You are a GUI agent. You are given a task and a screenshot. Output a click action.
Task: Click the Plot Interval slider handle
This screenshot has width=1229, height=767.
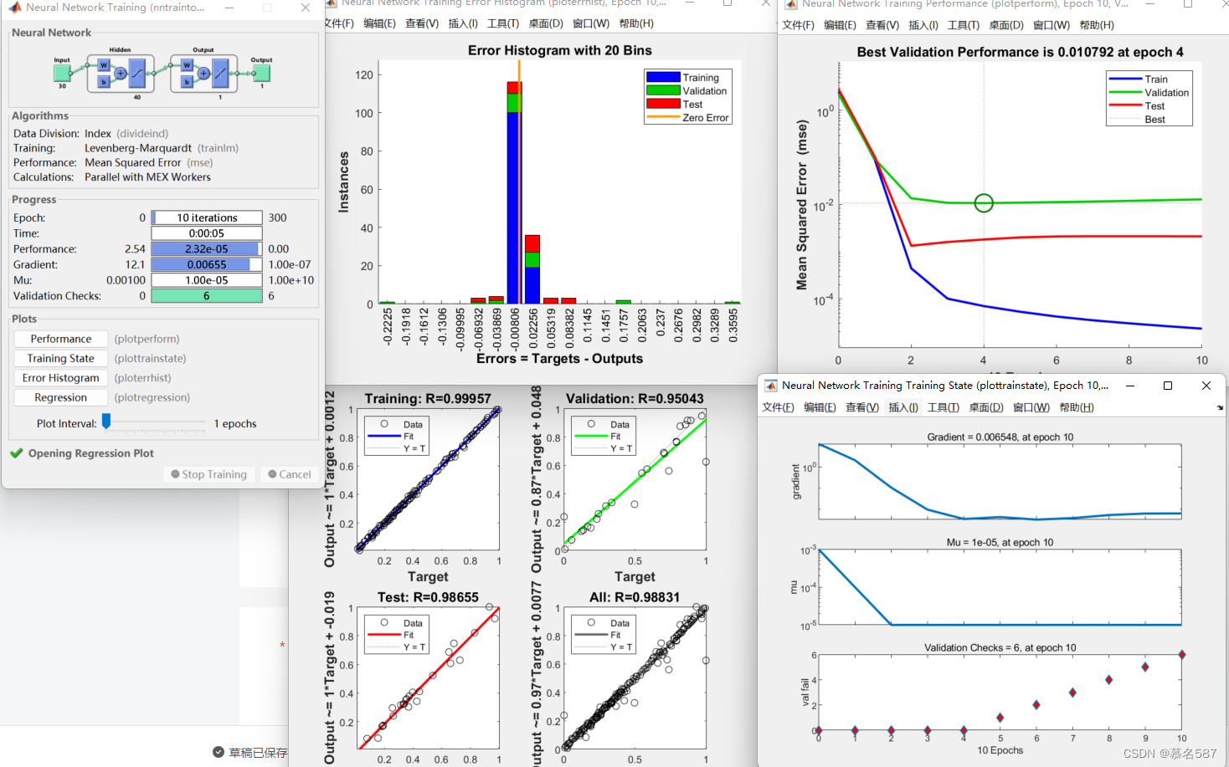click(x=106, y=421)
